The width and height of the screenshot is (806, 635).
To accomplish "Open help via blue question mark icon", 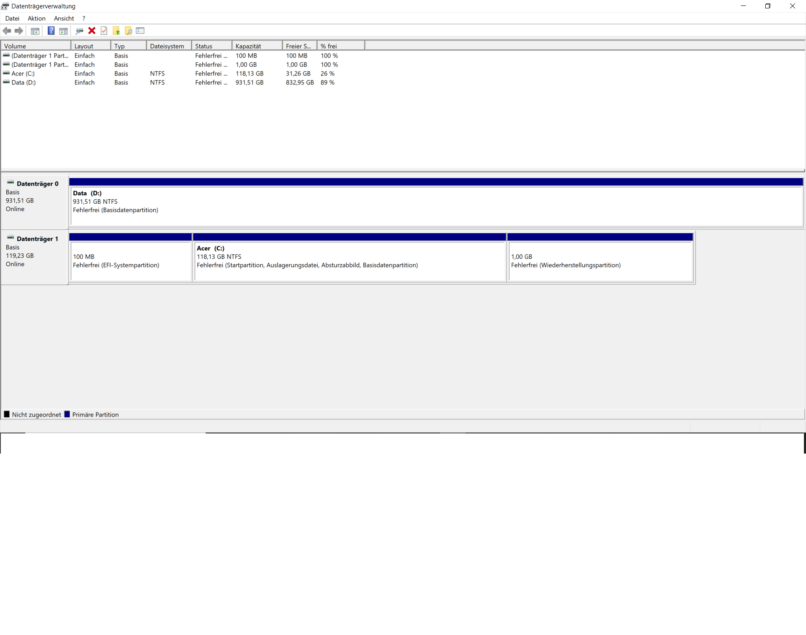I will 51,31.
